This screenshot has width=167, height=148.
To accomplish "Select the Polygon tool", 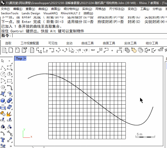I will 3,87.
